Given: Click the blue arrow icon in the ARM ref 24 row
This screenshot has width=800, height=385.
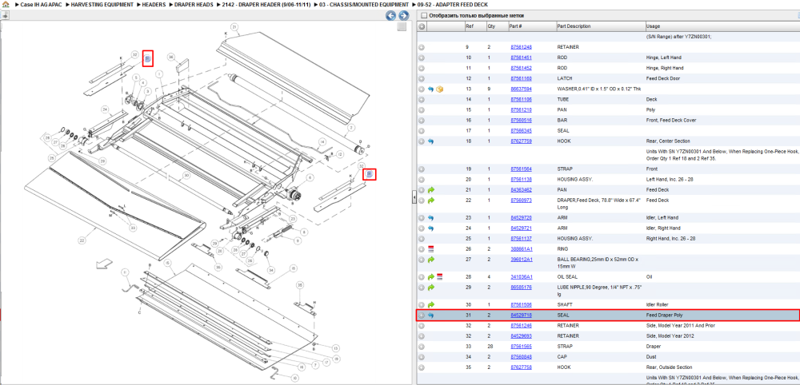Looking at the screenshot, I should click(431, 228).
